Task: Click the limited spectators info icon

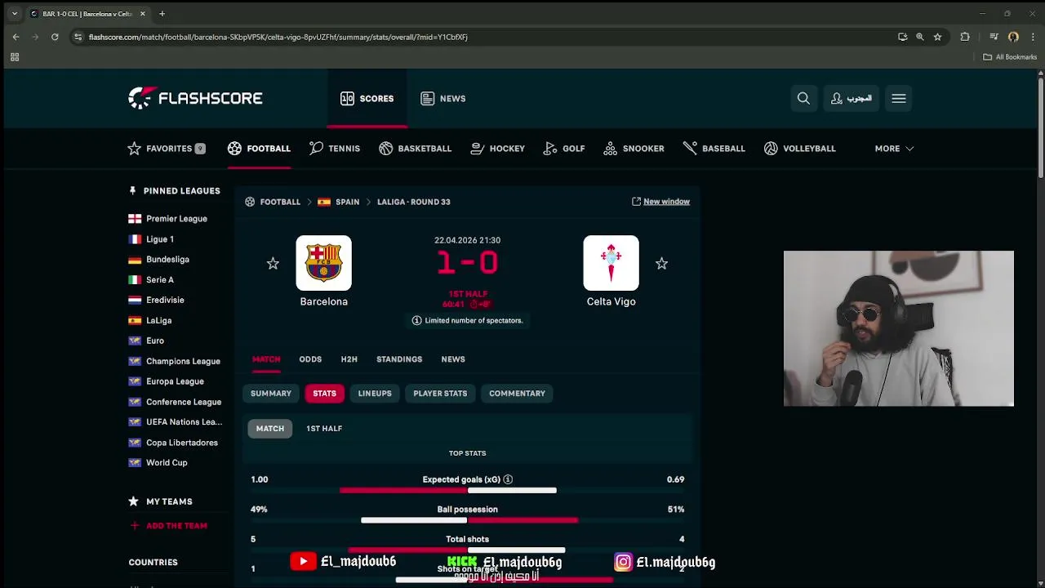Action: coord(416,320)
